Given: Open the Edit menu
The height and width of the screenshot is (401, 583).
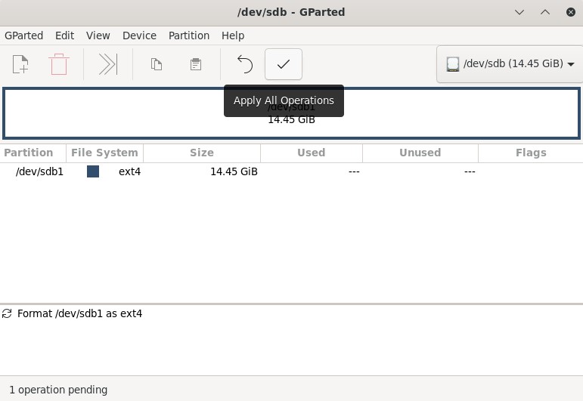Looking at the screenshot, I should tap(65, 35).
